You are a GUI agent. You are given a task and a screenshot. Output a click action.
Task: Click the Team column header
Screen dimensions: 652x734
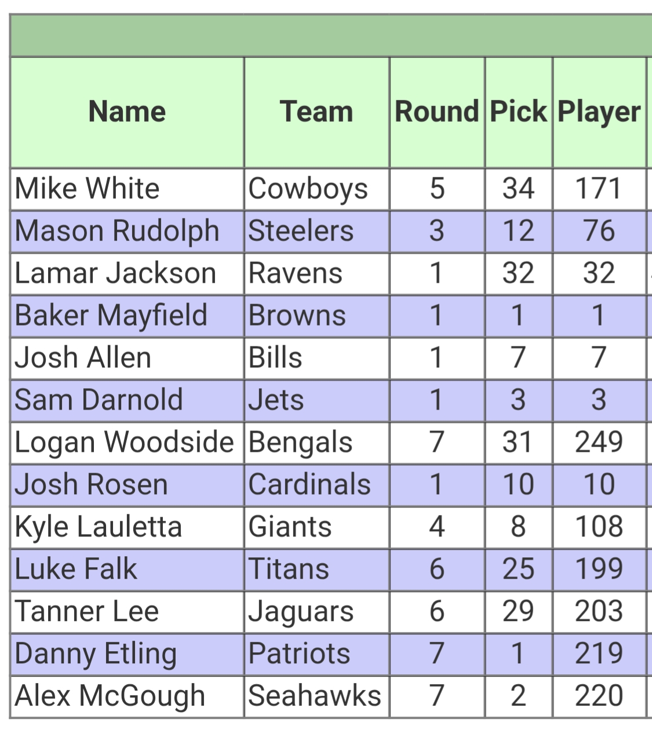point(316,112)
